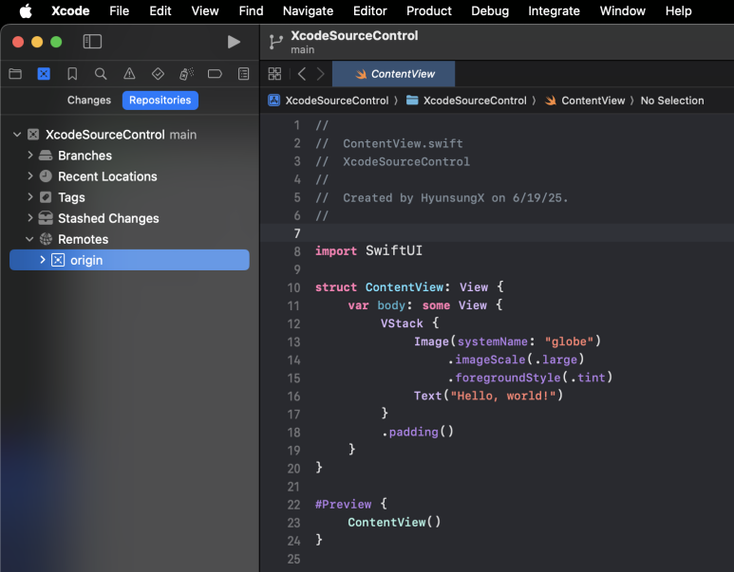This screenshot has height=572, width=734.
Task: Show the Bookmark navigator
Action: coord(72,74)
